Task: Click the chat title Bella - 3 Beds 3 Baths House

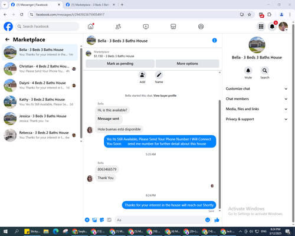Action: point(123,41)
